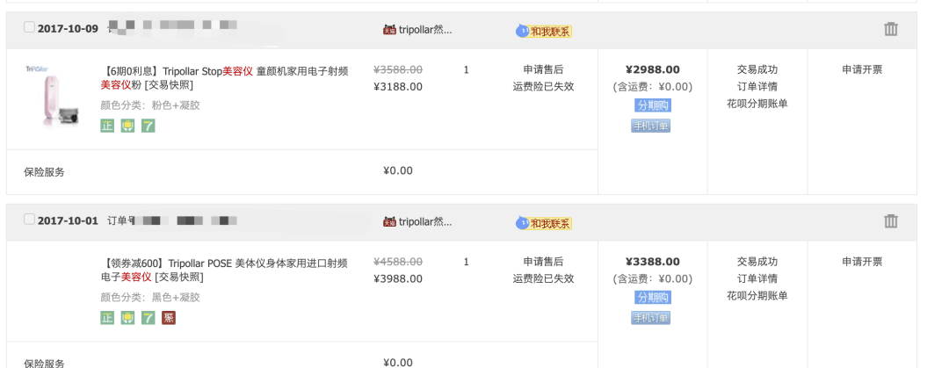The width and height of the screenshot is (949, 368).
Task: Click Tmall cat icon in 2017-10-01 order header
Action: coord(389,222)
